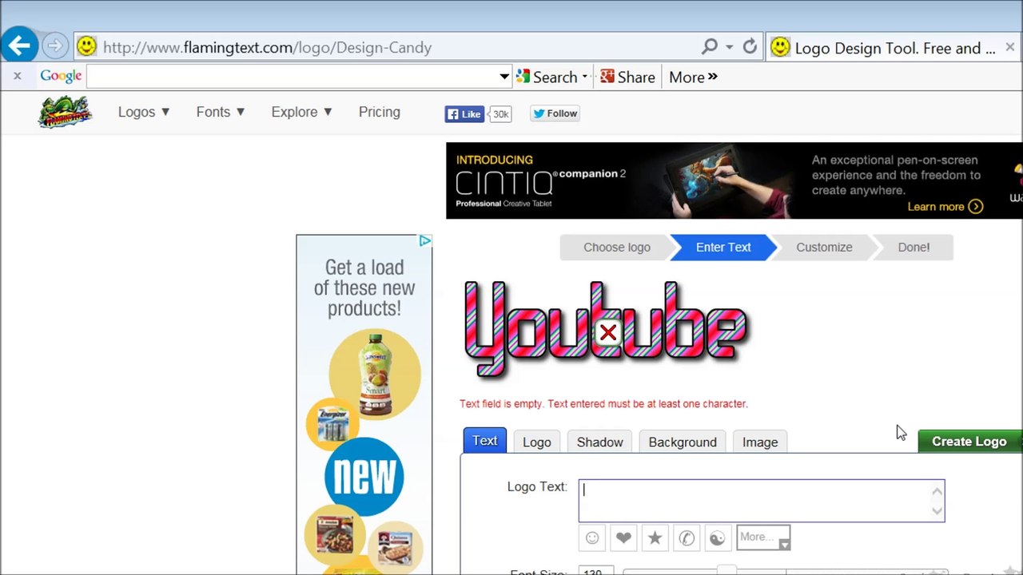Open the Shadow tab
Screen dimensions: 1023x575
tap(600, 442)
